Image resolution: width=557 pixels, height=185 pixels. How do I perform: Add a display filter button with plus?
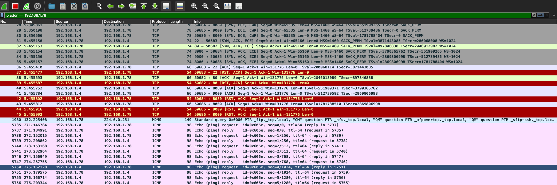pyautogui.click(x=554, y=15)
